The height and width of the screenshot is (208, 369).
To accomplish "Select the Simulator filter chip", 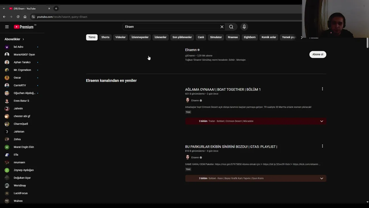I will click(216, 37).
